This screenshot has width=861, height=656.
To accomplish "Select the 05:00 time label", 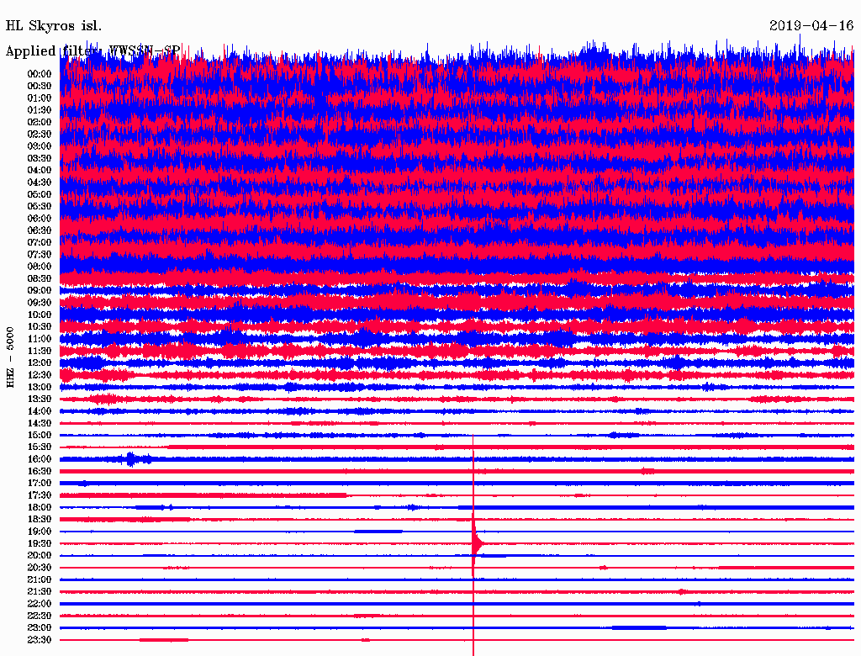I will pos(40,194).
